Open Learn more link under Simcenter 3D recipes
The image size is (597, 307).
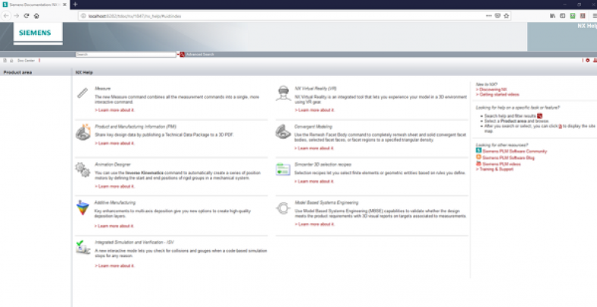tap(314, 181)
